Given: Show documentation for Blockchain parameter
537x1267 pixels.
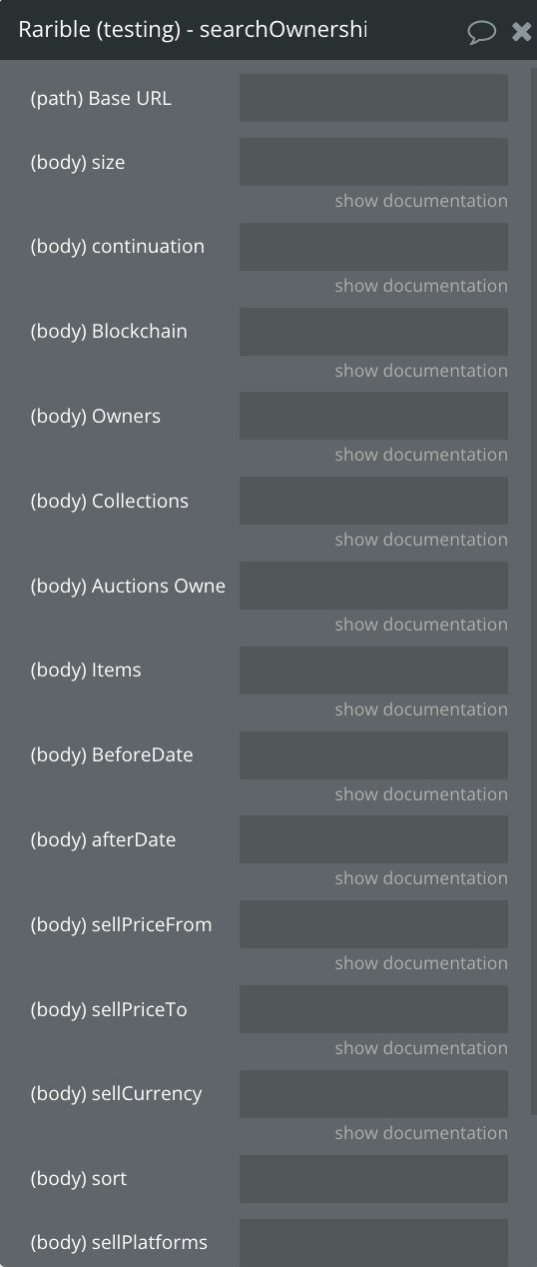Looking at the screenshot, I should [x=421, y=371].
